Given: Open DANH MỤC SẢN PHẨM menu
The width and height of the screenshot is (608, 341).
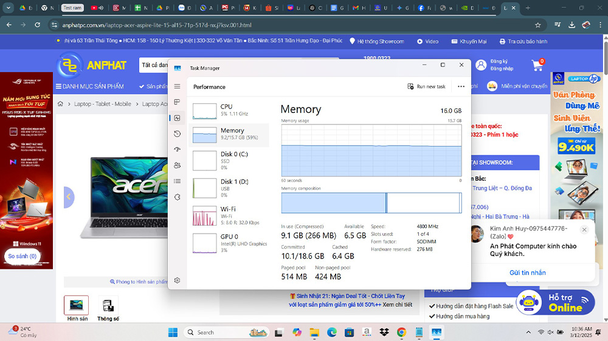Looking at the screenshot, I should 89,86.
